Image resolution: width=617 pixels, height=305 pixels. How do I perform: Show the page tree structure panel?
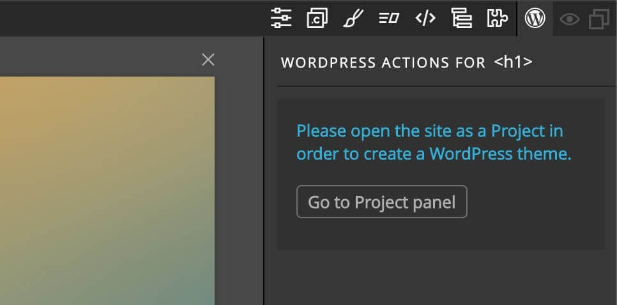462,18
